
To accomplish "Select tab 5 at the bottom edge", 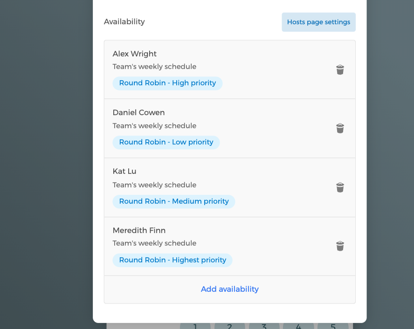I will (x=333, y=326).
